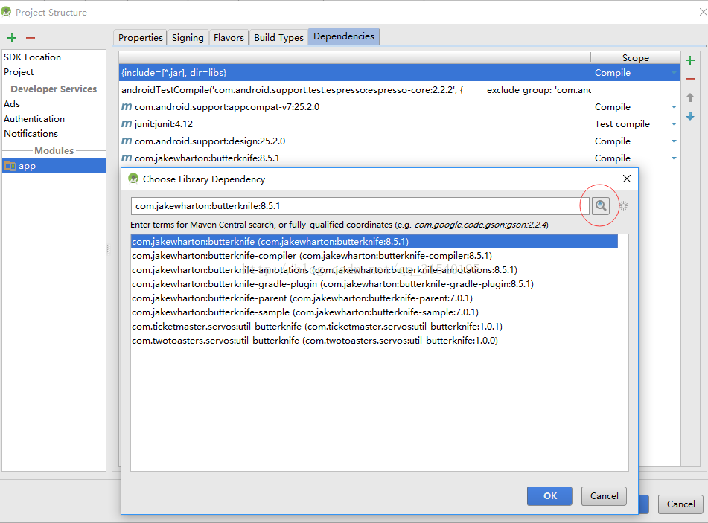Add a module with green plus in left panel
The height and width of the screenshot is (523, 708).
pyautogui.click(x=12, y=38)
